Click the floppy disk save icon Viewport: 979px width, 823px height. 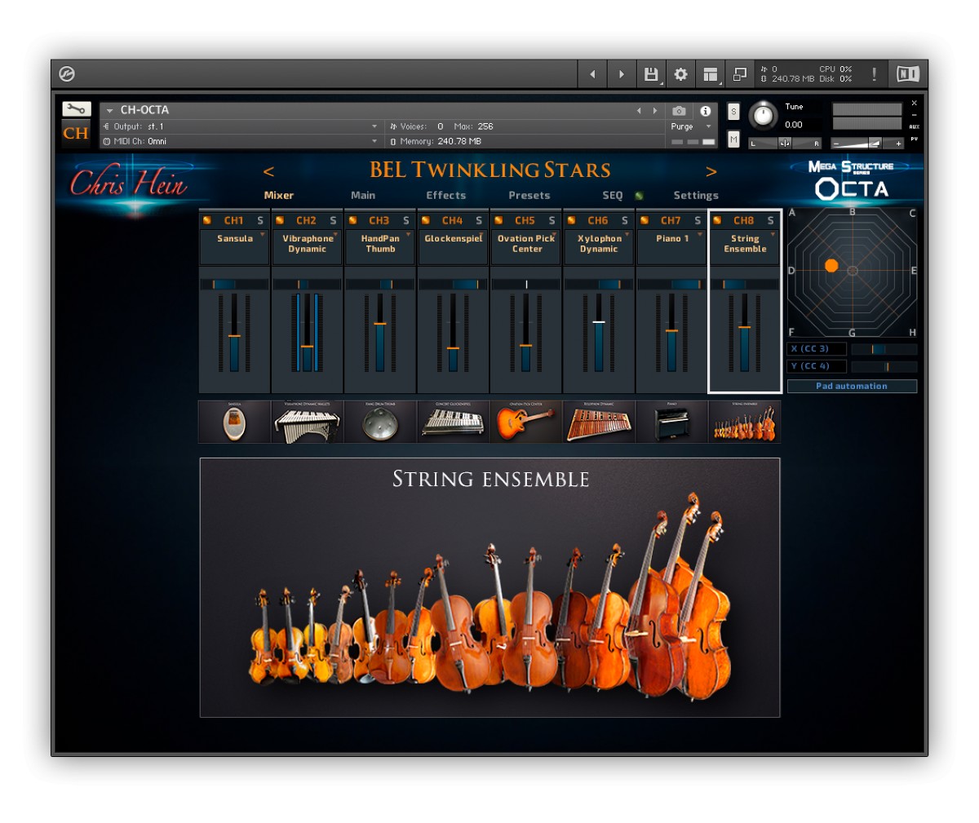coord(650,73)
